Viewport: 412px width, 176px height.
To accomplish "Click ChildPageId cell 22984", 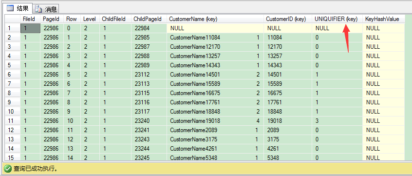I will [149, 28].
